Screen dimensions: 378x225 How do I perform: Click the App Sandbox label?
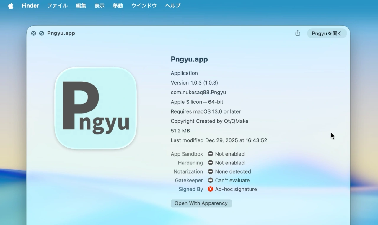(187, 154)
